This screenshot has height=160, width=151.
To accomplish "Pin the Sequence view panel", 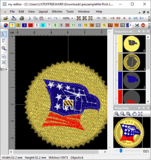I will [x=144, y=31].
